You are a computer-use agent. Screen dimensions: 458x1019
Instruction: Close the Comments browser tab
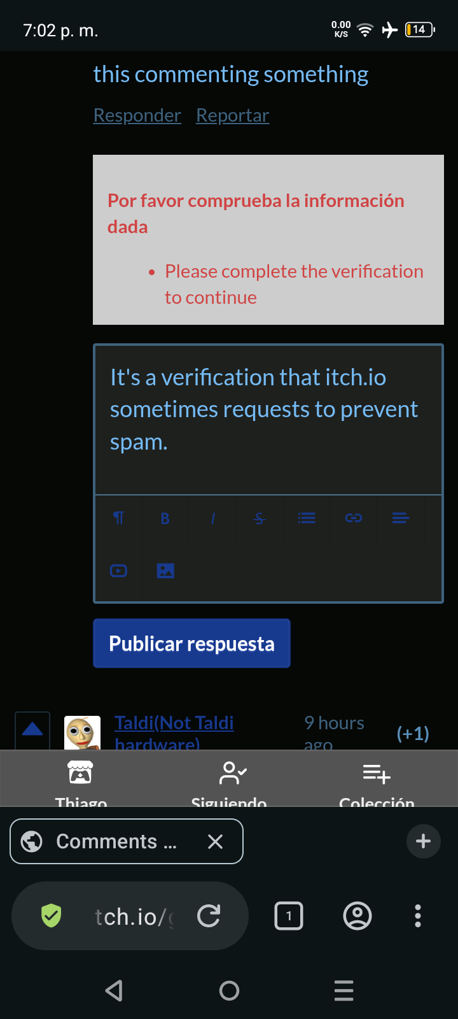coord(216,841)
